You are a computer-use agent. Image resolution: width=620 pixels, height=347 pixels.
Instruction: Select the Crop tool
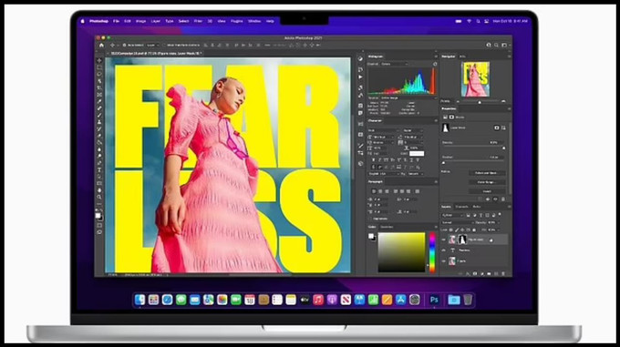[99, 87]
